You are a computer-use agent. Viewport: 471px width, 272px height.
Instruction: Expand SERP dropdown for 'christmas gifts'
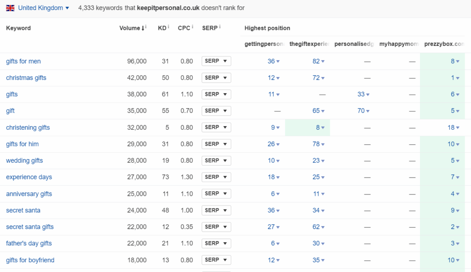[x=216, y=78]
